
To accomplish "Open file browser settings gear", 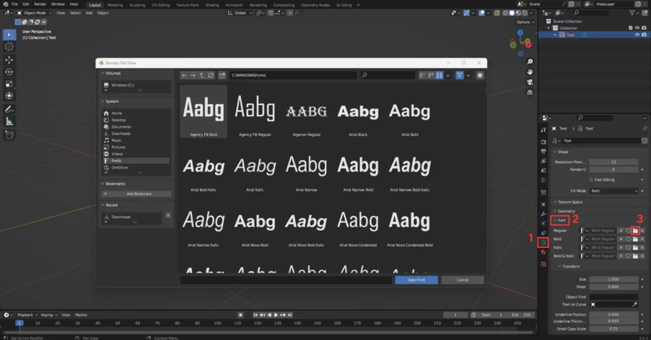I will [480, 75].
